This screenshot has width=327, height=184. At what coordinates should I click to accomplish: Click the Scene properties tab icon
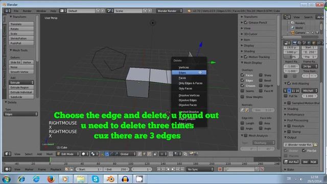(304, 43)
